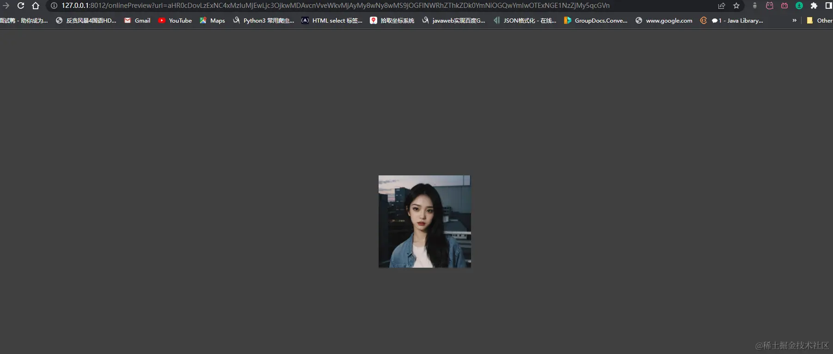Open the Gmail bookmark
833x354 pixels.
click(137, 20)
